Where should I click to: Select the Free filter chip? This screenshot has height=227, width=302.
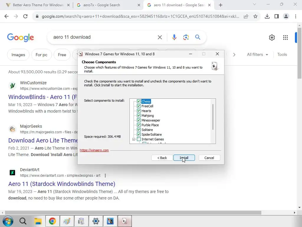(62, 55)
